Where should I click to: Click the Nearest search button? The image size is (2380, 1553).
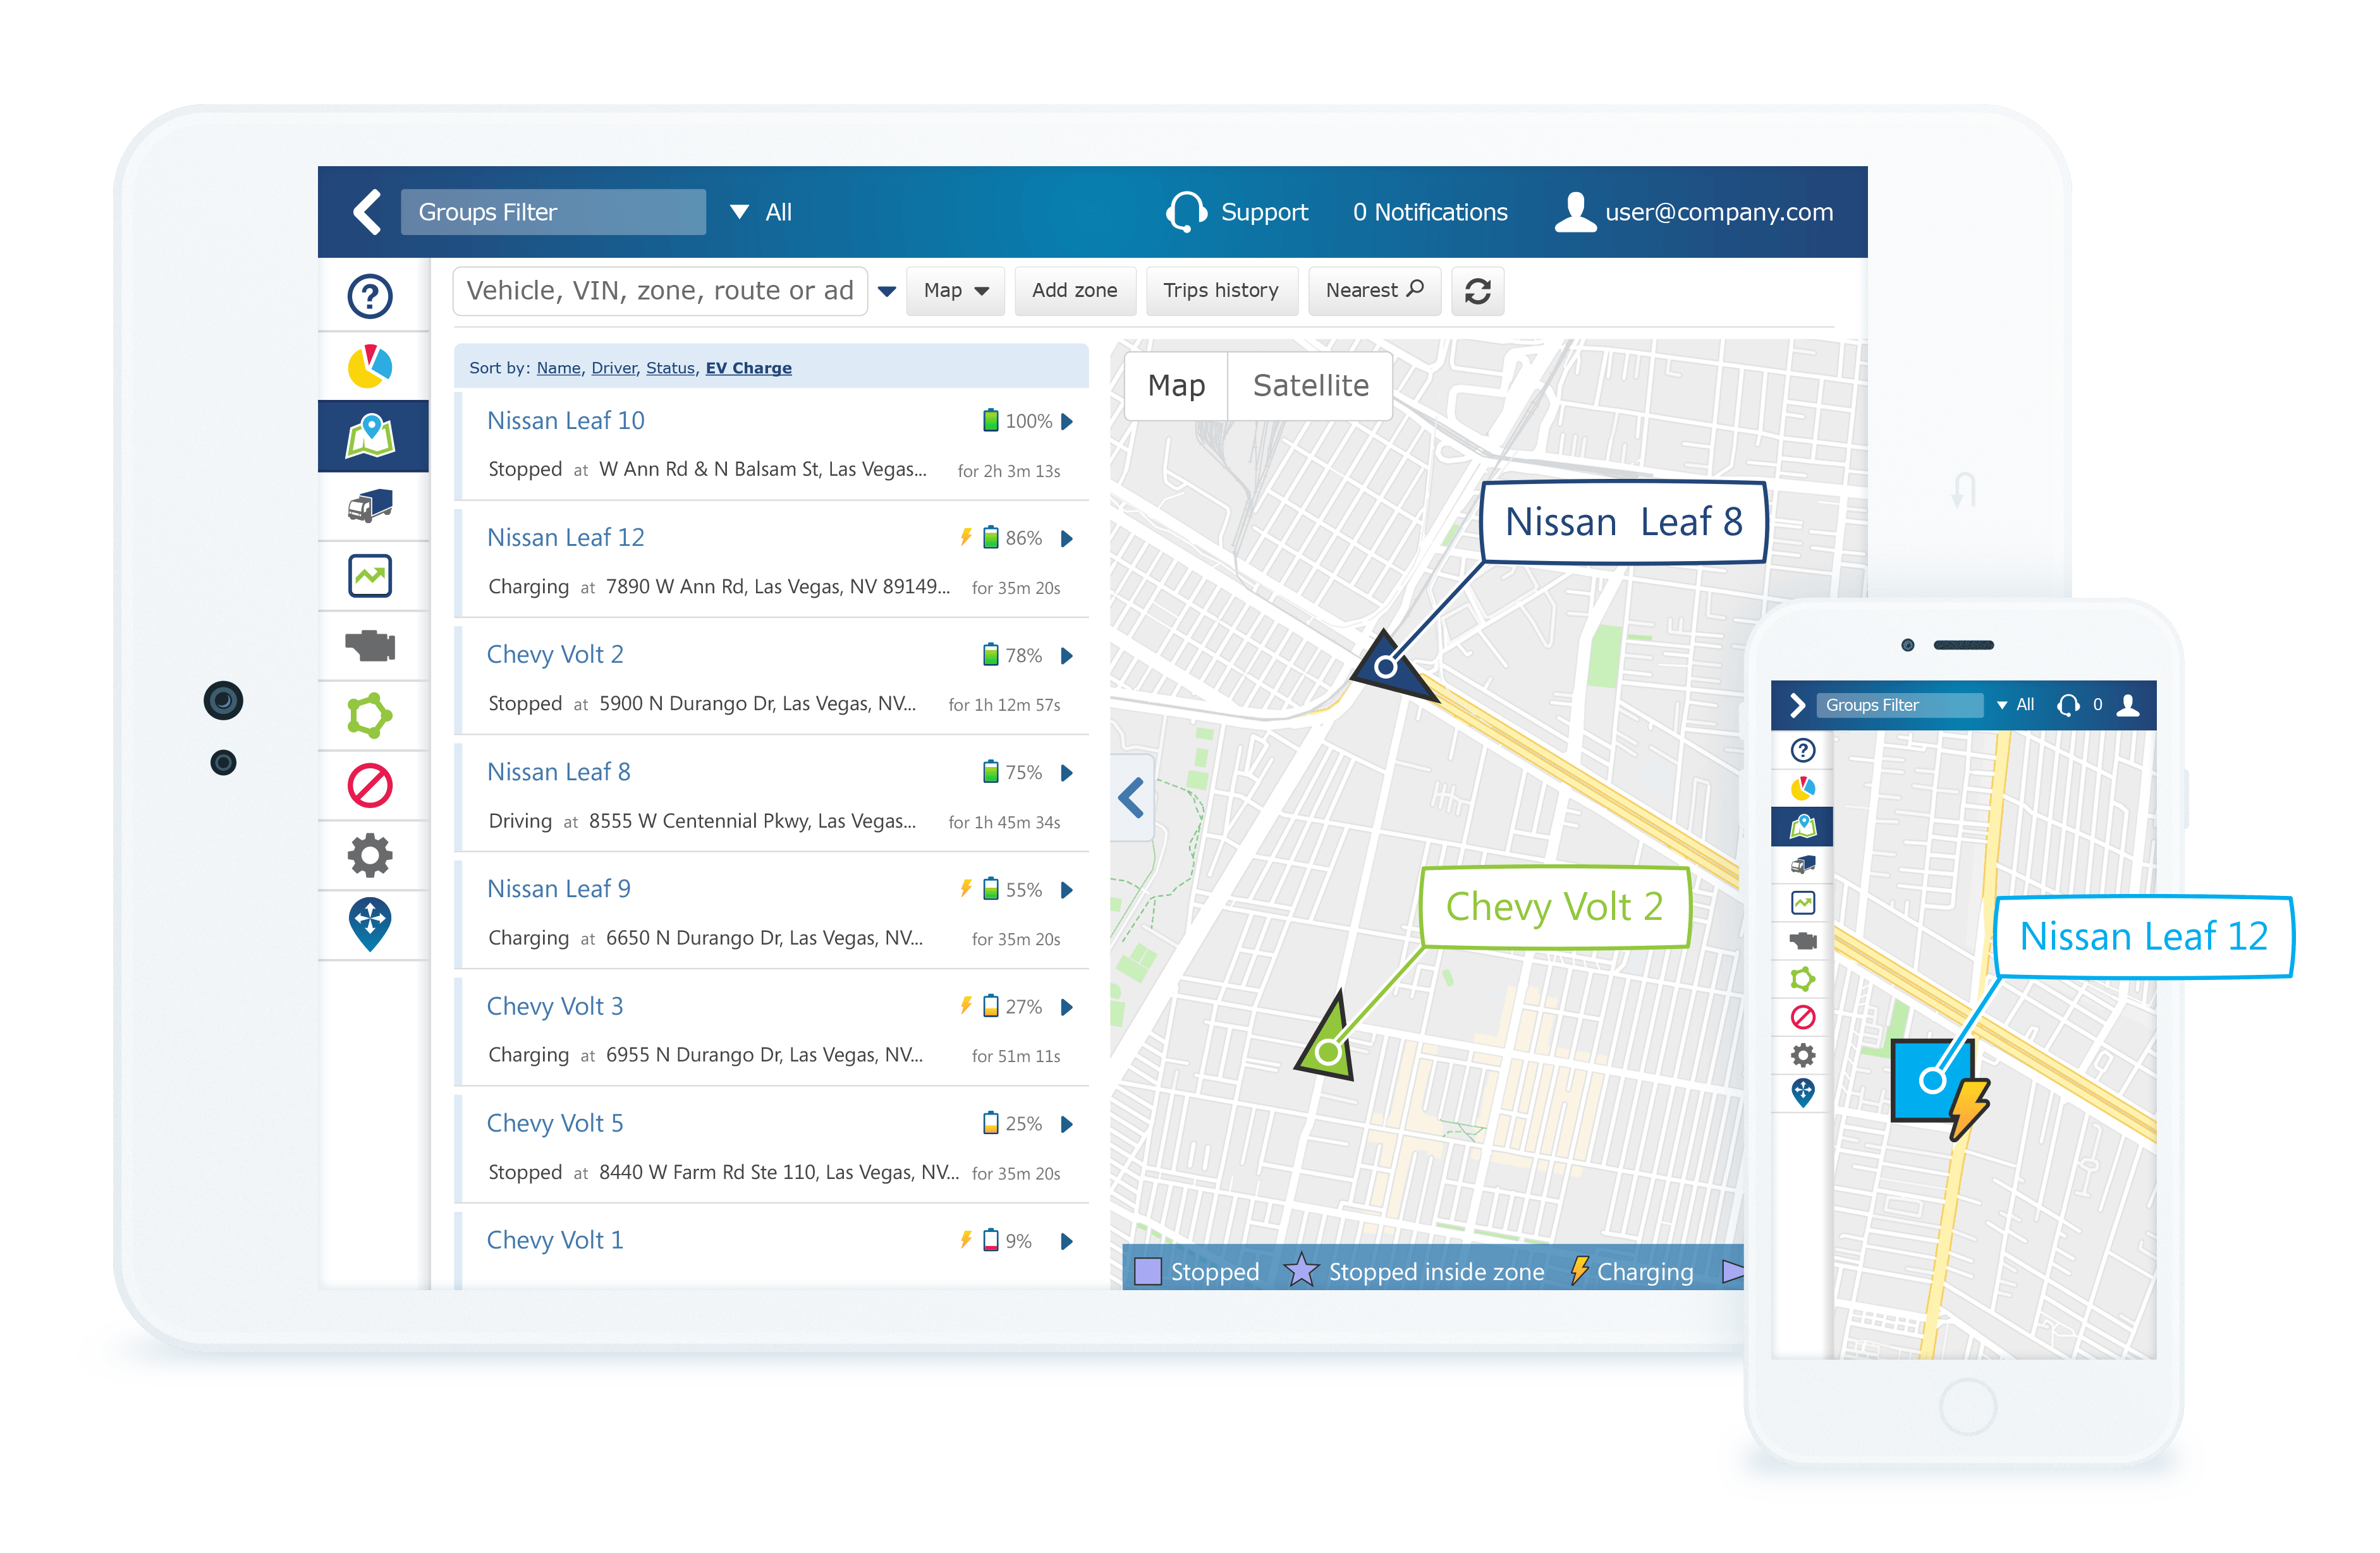tap(1374, 291)
